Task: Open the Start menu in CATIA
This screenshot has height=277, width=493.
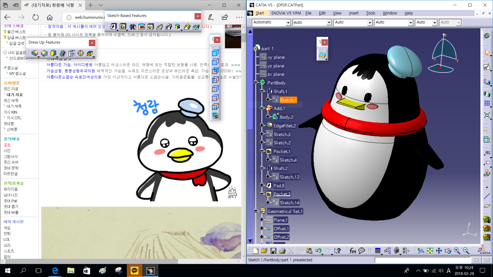Action: click(x=259, y=13)
